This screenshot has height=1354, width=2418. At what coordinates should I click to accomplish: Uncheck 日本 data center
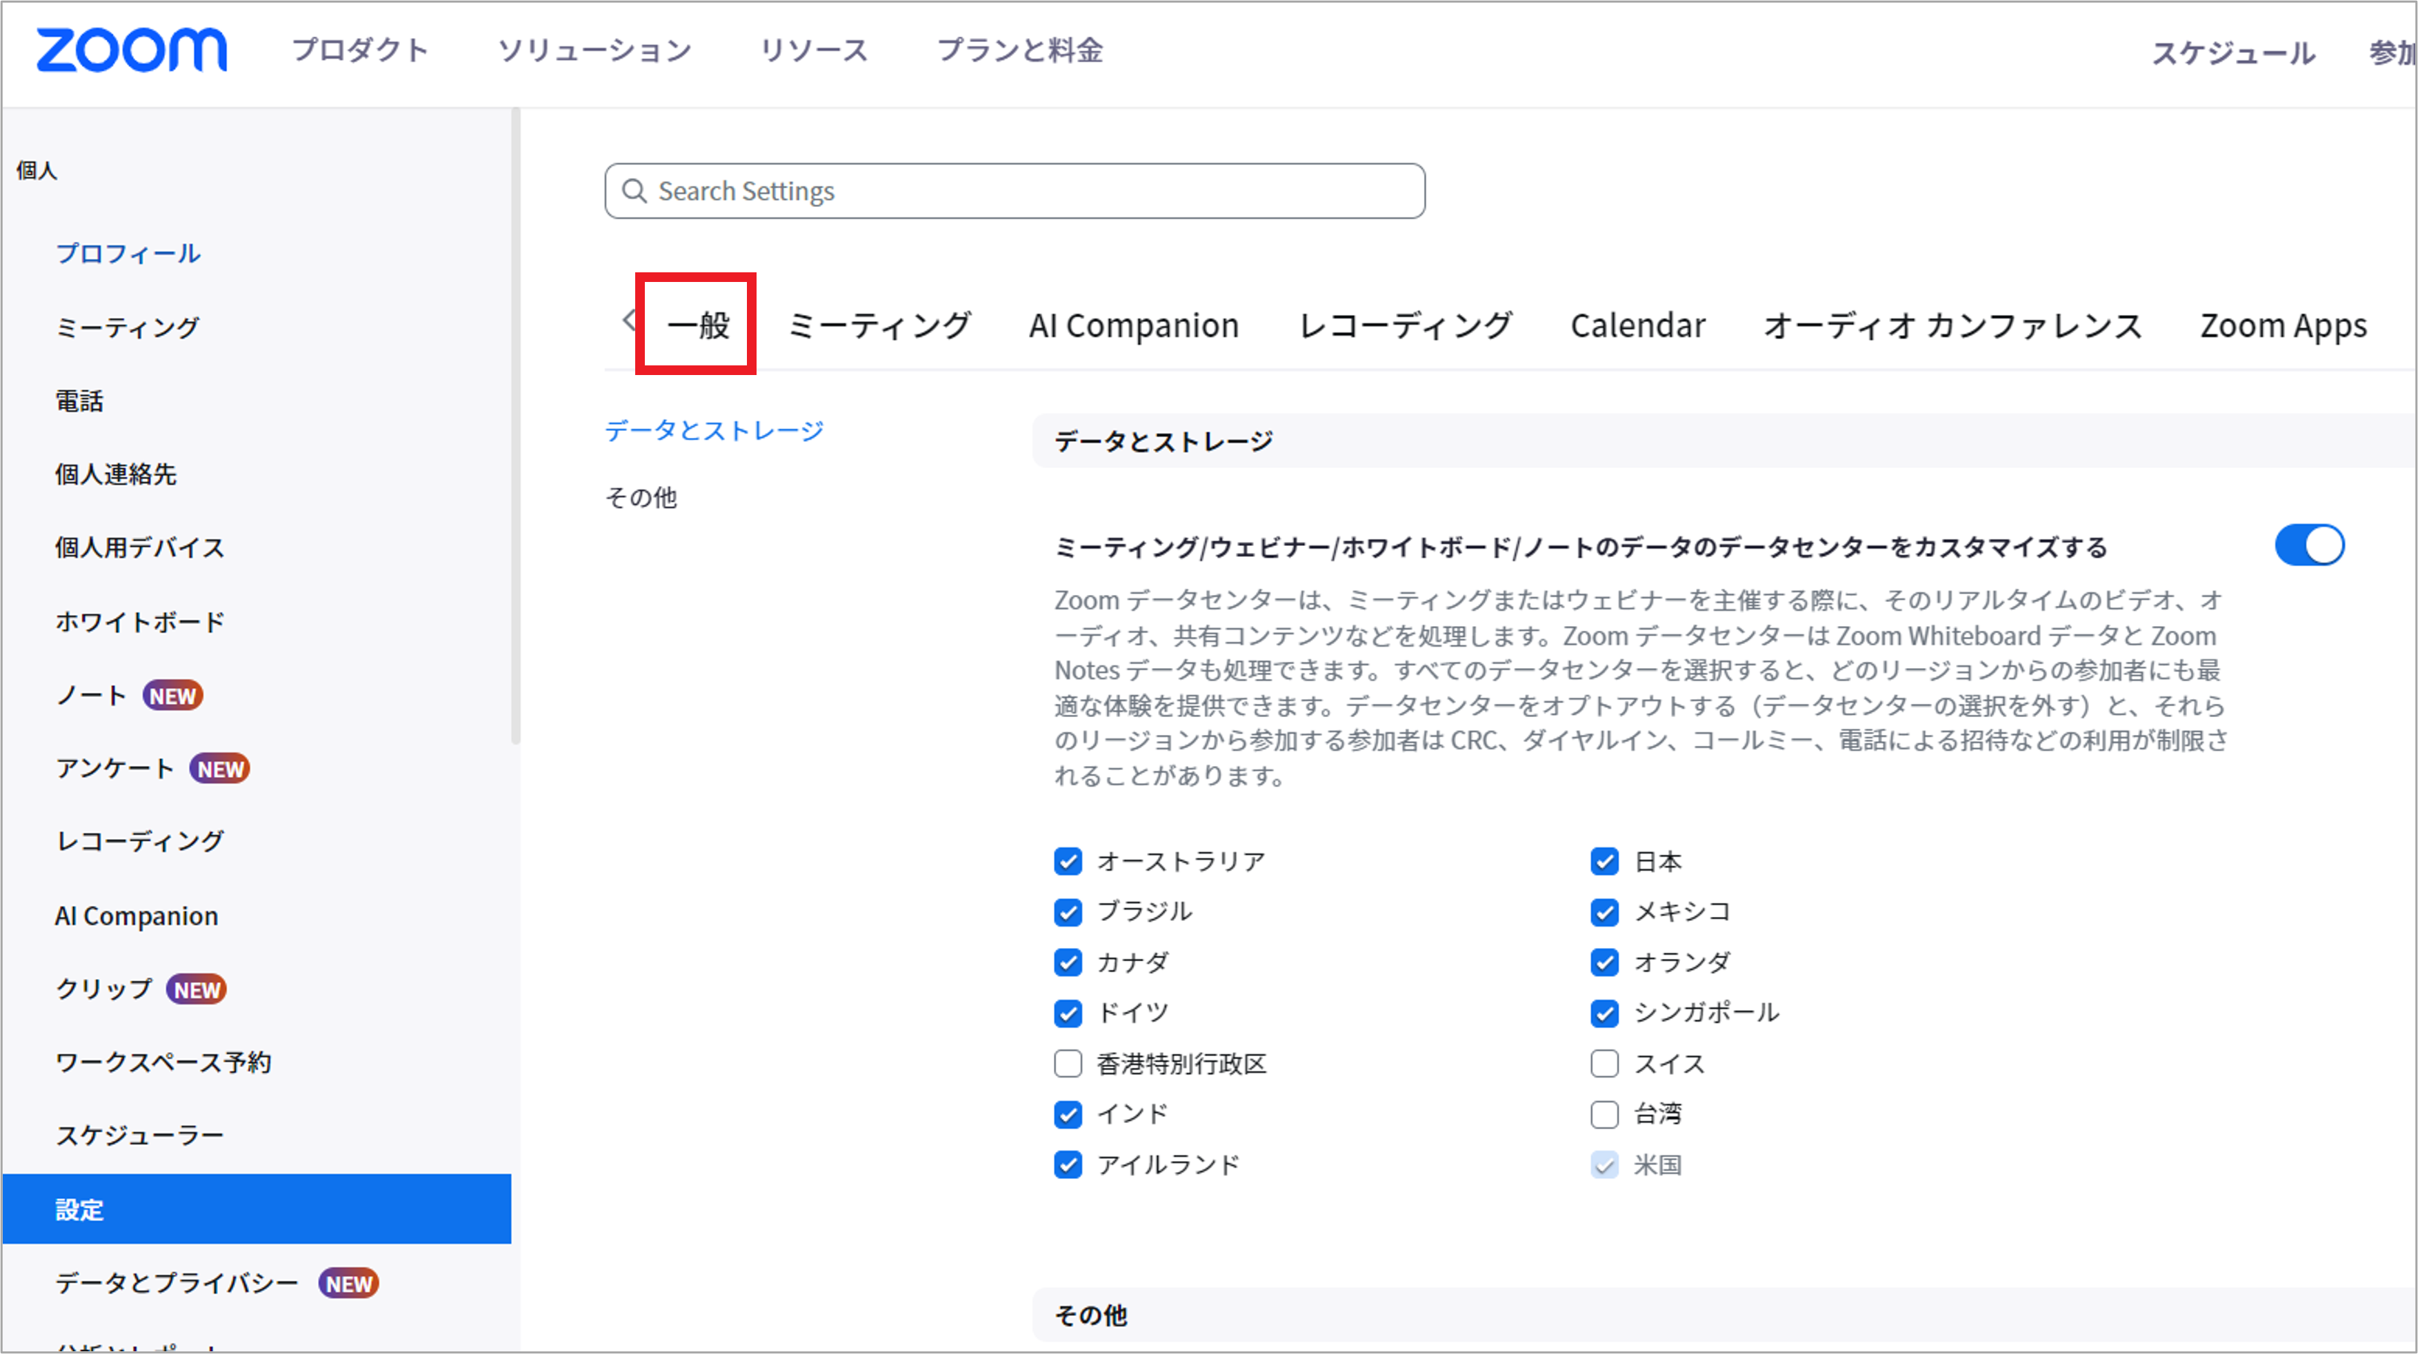pos(1605,861)
